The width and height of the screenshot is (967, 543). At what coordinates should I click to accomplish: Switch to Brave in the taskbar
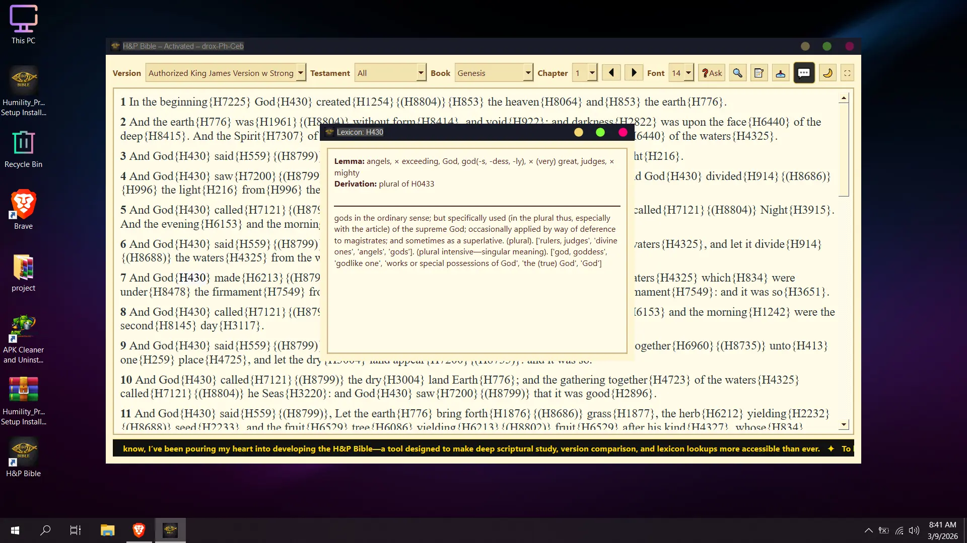[139, 530]
